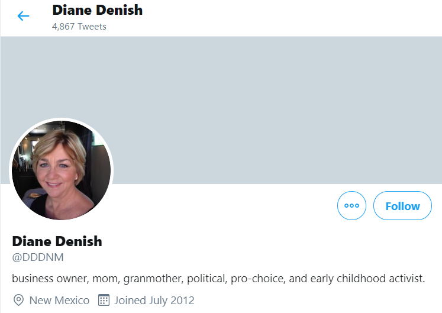The image size is (442, 313).
Task: Click the Joined July 2012 text
Action: coord(154,301)
